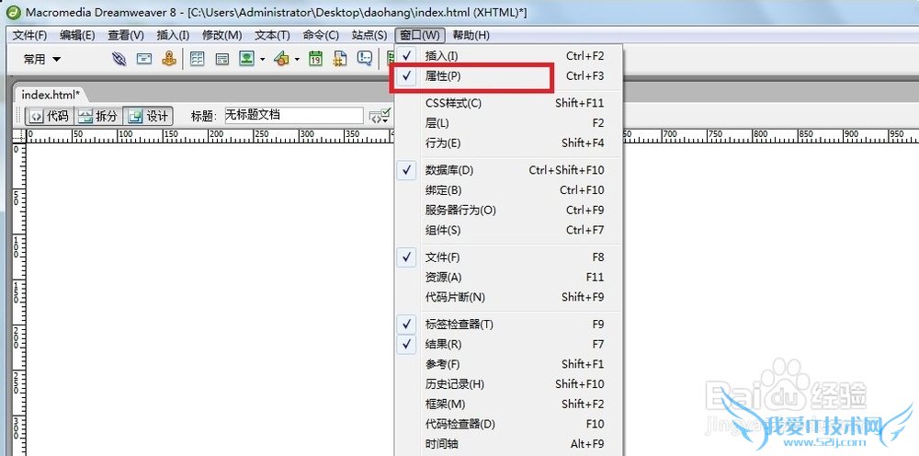Open the 查看(V) menu
919x456 pixels.
tap(126, 35)
